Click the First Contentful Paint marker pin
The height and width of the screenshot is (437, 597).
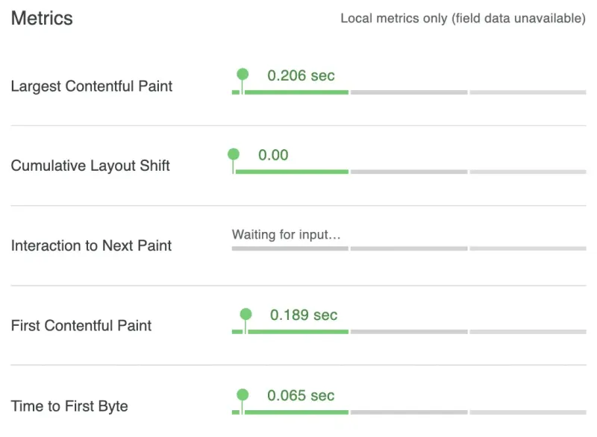pyautogui.click(x=246, y=315)
